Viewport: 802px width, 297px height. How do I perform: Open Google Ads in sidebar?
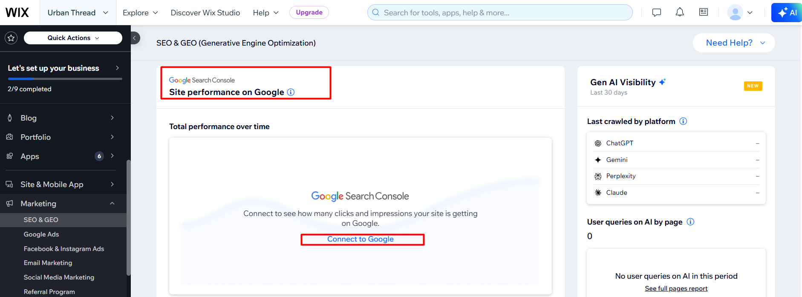pyautogui.click(x=41, y=234)
